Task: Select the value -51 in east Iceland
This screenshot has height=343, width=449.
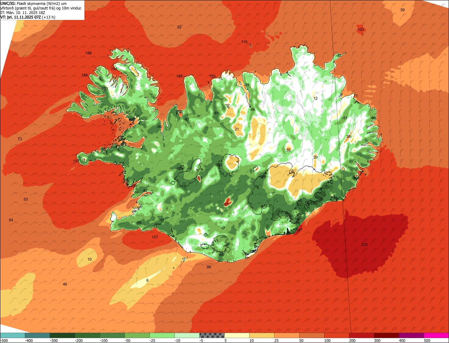Action: [x=345, y=118]
